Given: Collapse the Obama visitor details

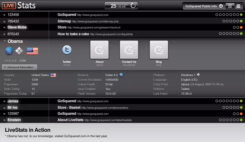Looking at the screenshot, I should 5,41.
